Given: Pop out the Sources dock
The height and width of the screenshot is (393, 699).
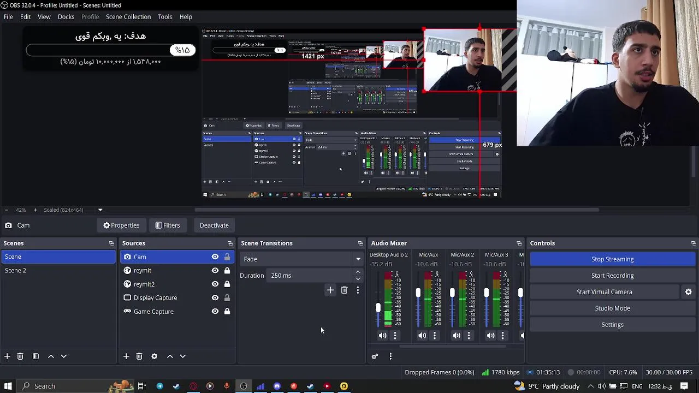Looking at the screenshot, I should pos(230,243).
